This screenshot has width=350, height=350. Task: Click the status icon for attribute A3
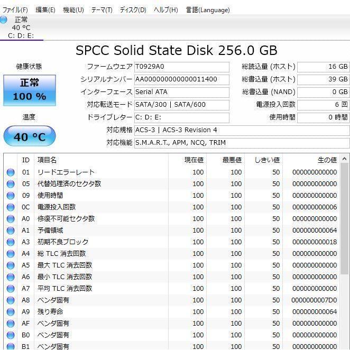(11, 242)
